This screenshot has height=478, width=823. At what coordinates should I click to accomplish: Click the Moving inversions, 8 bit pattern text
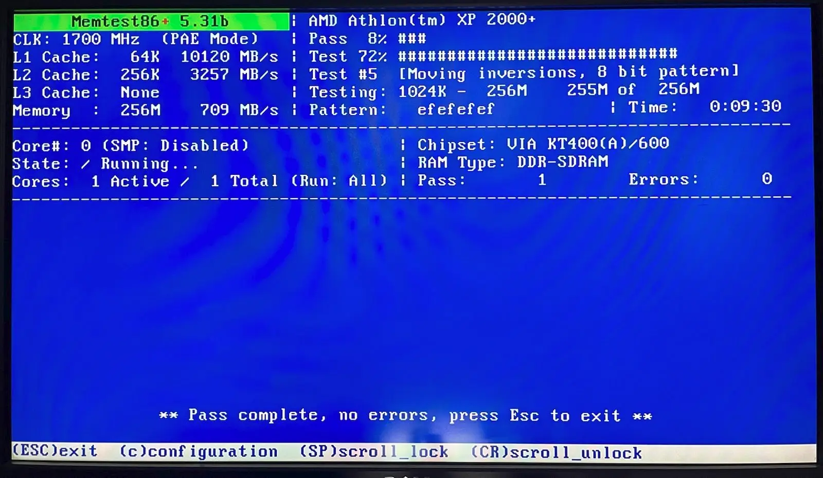569,72
